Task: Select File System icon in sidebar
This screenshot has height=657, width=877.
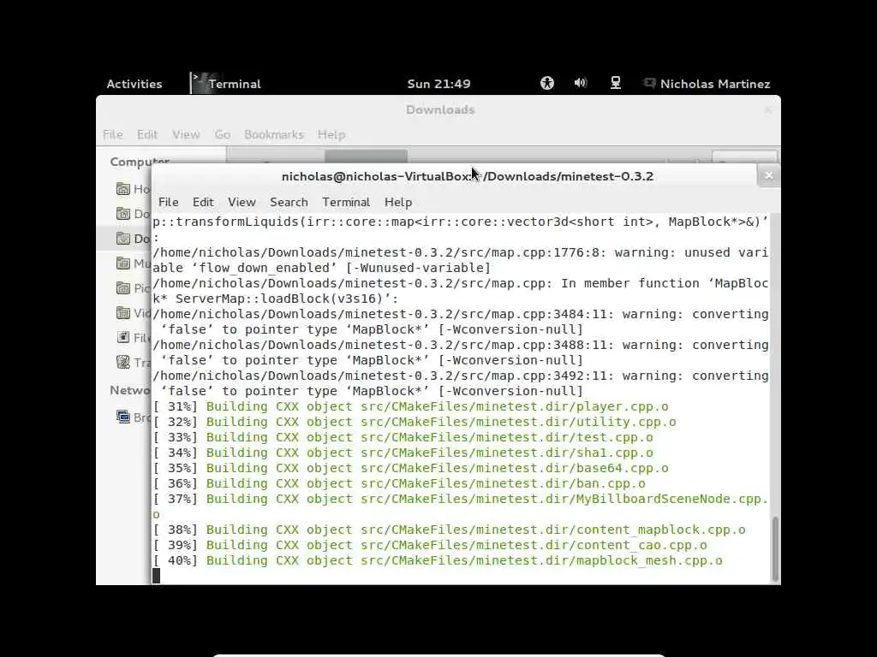Action: tap(123, 337)
